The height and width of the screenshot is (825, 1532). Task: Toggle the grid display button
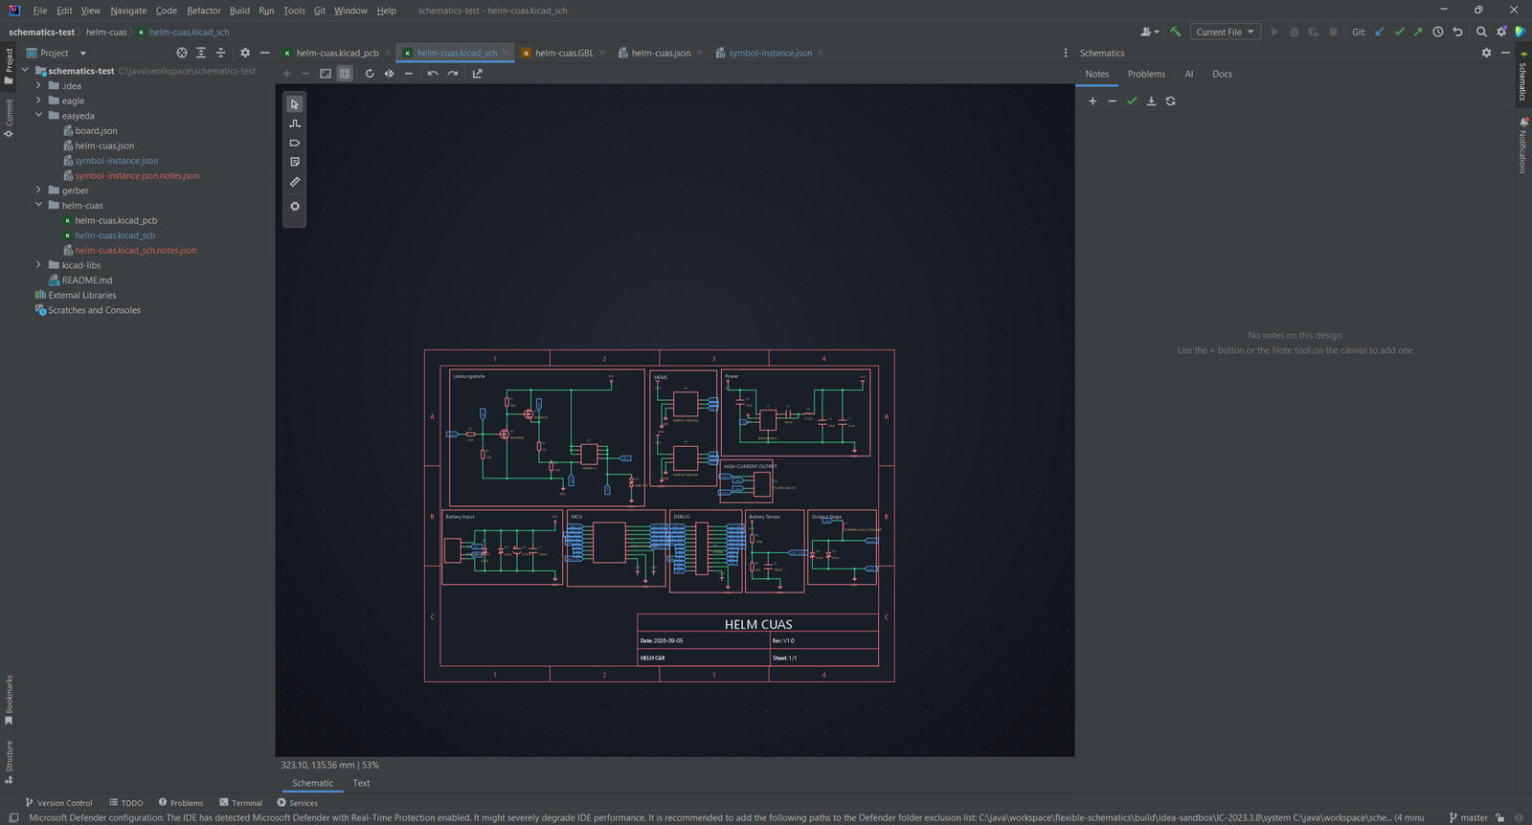(x=345, y=74)
